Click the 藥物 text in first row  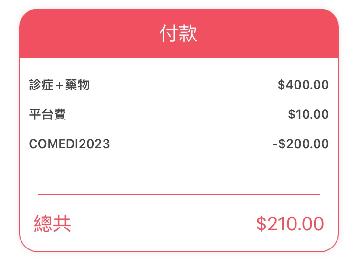[77, 85]
